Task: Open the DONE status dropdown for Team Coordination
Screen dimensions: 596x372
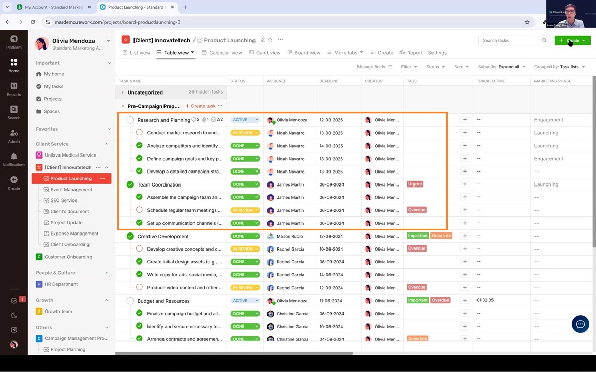Action: pos(245,184)
